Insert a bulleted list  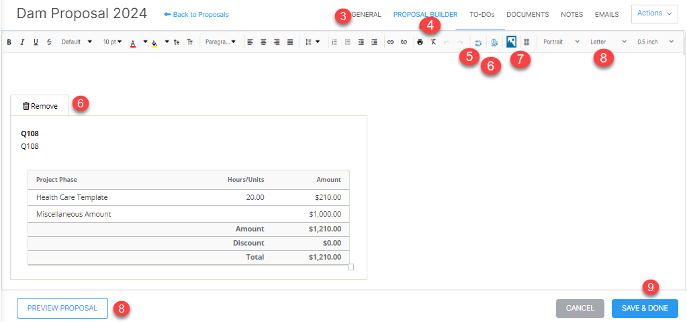347,42
